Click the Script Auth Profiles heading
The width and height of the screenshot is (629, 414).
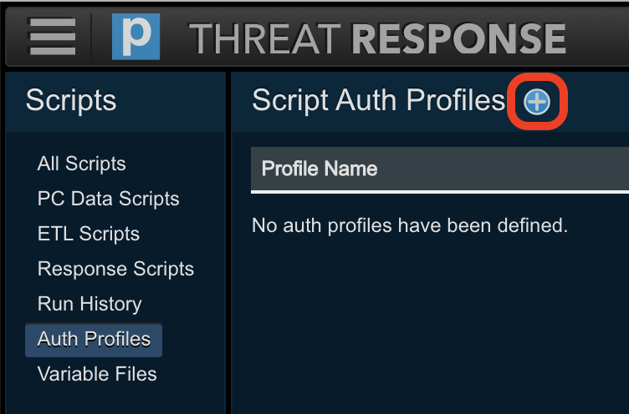[x=378, y=101]
